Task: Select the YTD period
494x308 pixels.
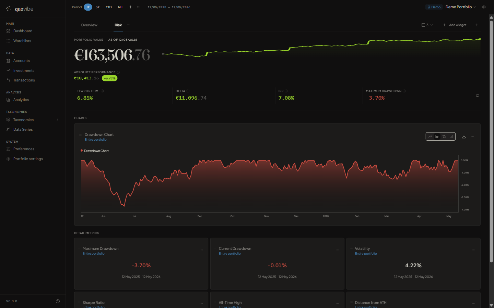Action: coord(109,7)
